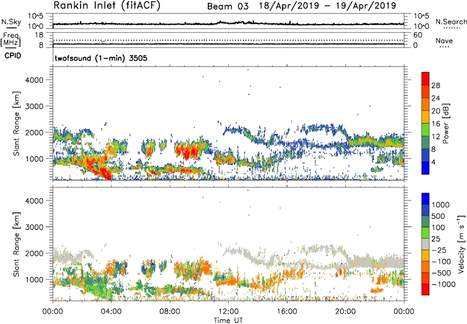This screenshot has width=467, height=324.
Task: Click the 'Slant Range [km]' label of the velocity panel
Action: click(x=16, y=244)
